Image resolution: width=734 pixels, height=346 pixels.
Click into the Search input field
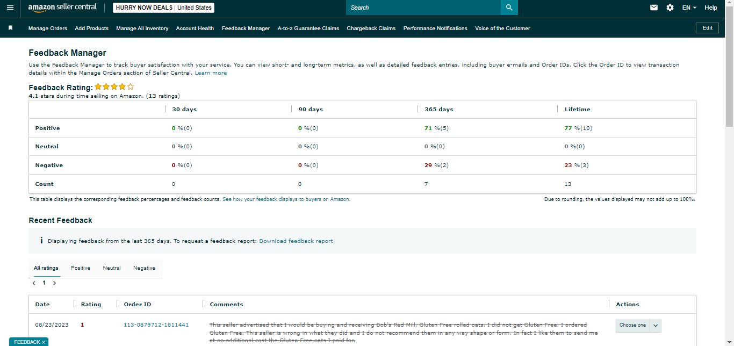click(423, 8)
